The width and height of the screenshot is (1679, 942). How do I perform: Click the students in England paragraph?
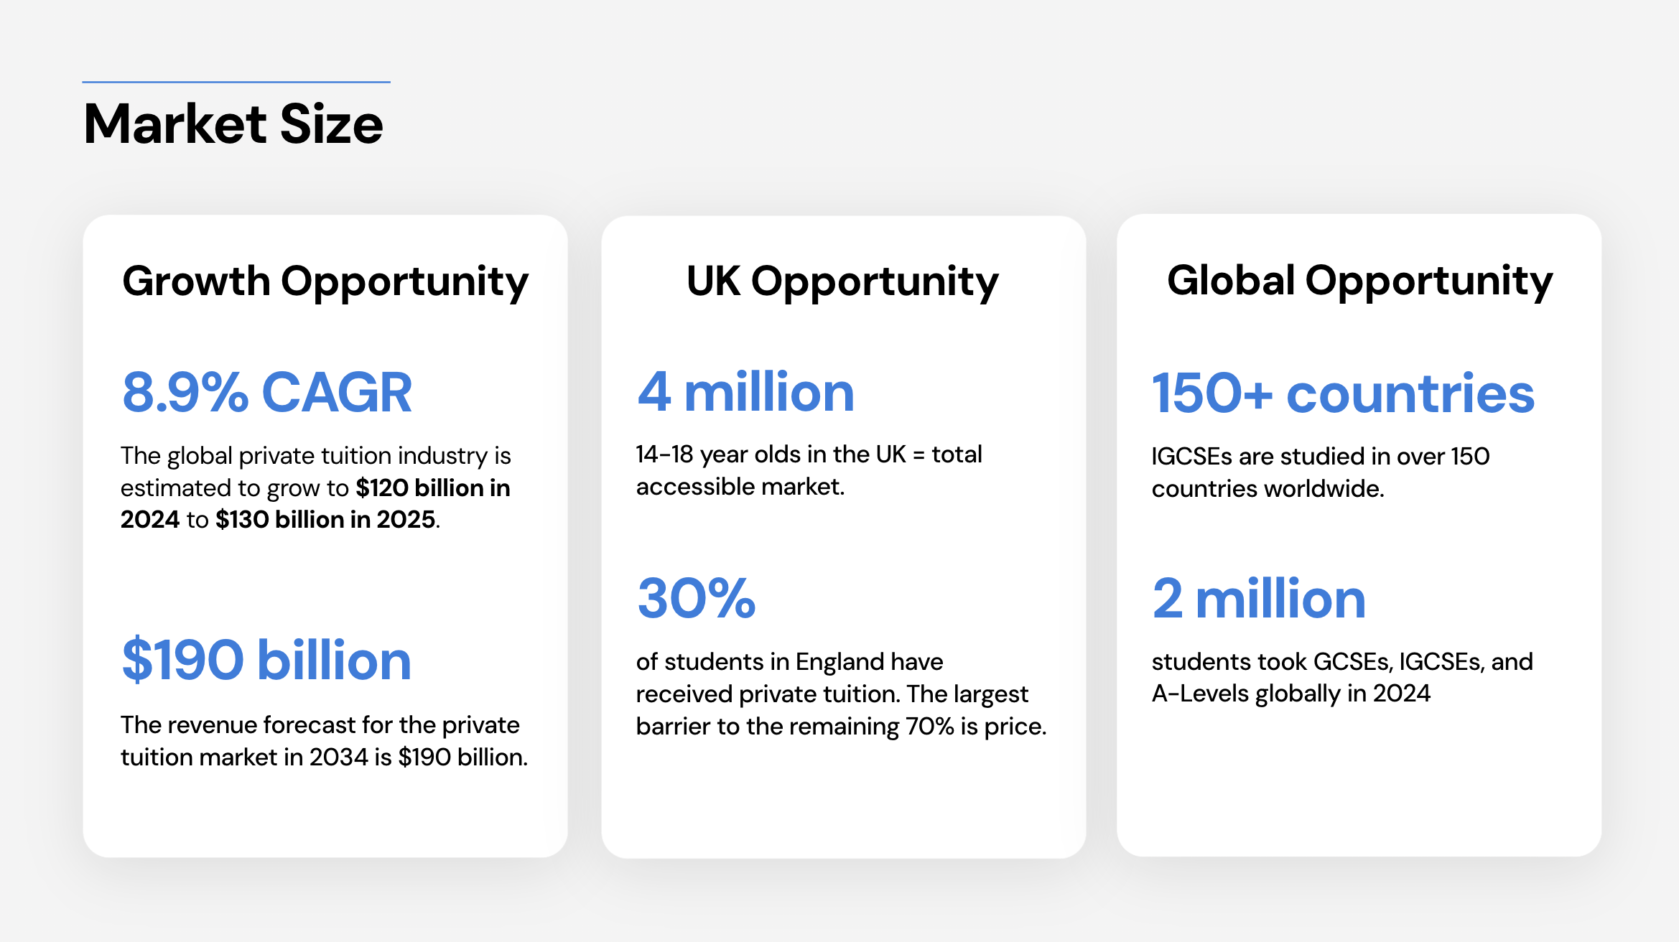pos(841,694)
